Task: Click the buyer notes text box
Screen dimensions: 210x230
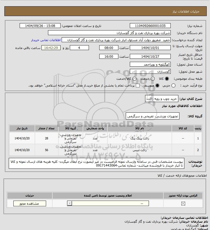Action: coord(97,164)
